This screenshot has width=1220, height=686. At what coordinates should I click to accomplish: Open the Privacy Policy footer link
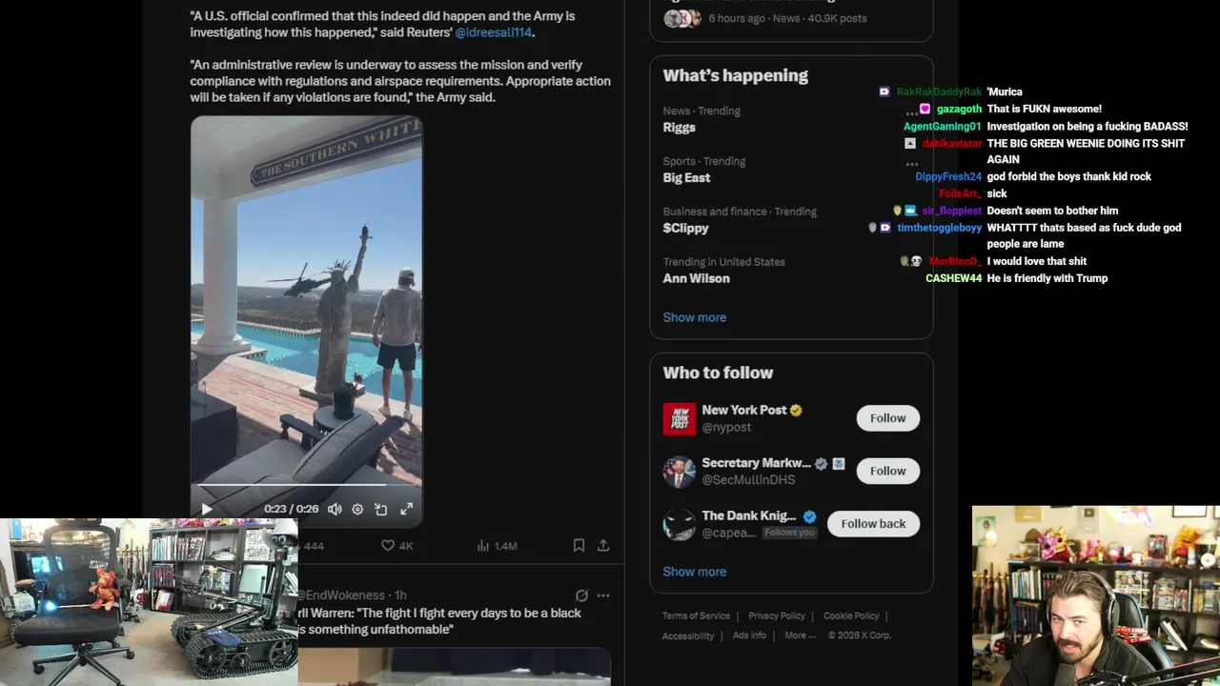[x=777, y=615]
